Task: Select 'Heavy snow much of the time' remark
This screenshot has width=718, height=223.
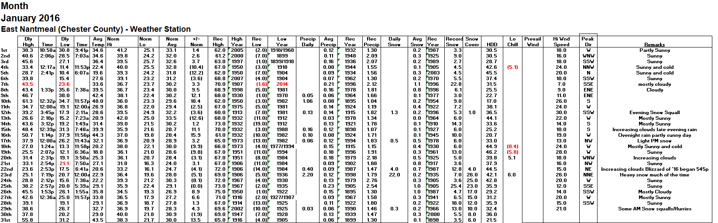Action: (x=654, y=175)
